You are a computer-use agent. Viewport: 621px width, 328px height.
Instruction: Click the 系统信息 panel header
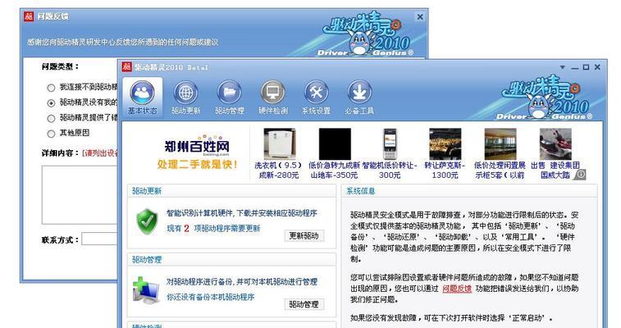click(469, 191)
